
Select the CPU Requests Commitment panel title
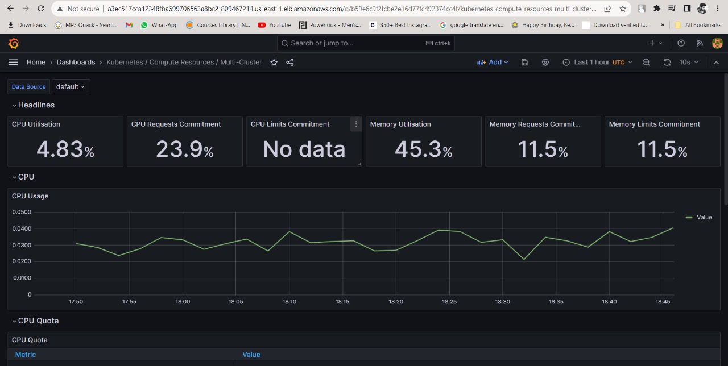(176, 124)
